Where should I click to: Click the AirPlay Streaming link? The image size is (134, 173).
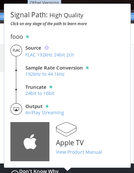tap(45, 113)
